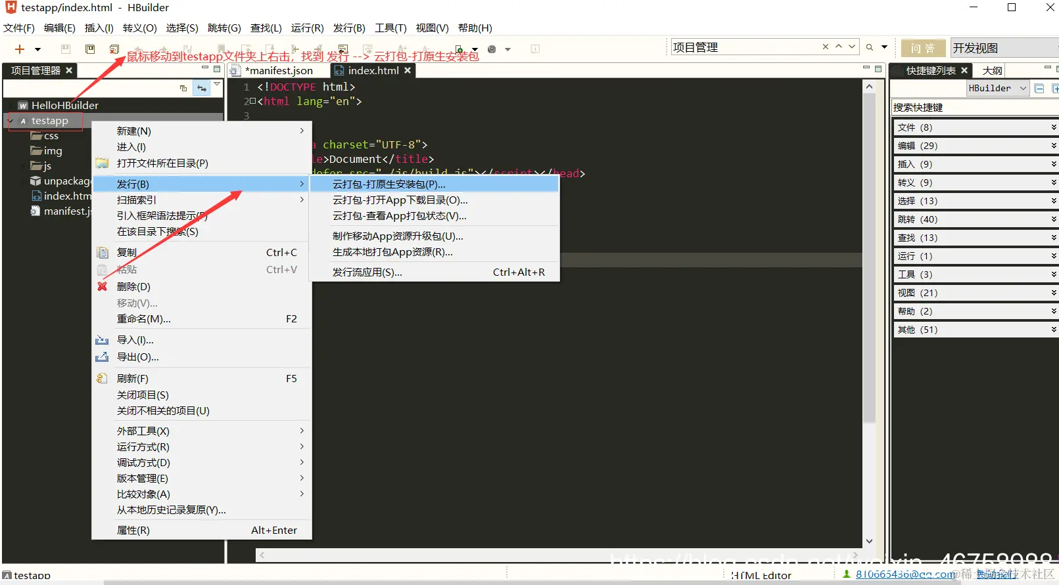Maximize the editor area
This screenshot has height=585, width=1059.
(878, 68)
